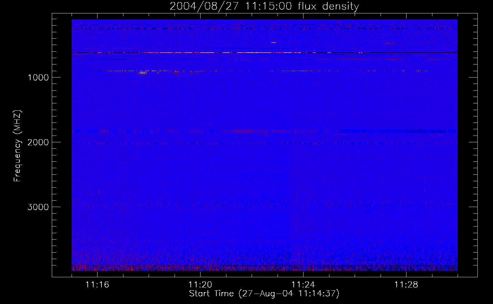Click the 11:20 time tick label
Screen dimensions: 493x304
tap(200, 285)
